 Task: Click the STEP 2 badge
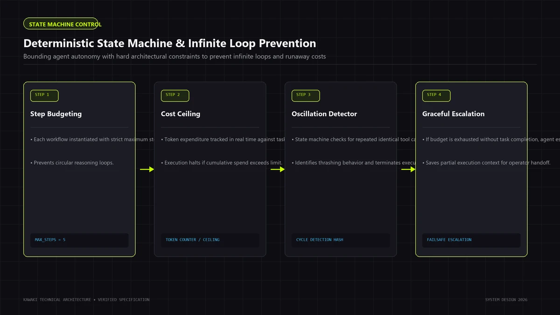coord(175,96)
